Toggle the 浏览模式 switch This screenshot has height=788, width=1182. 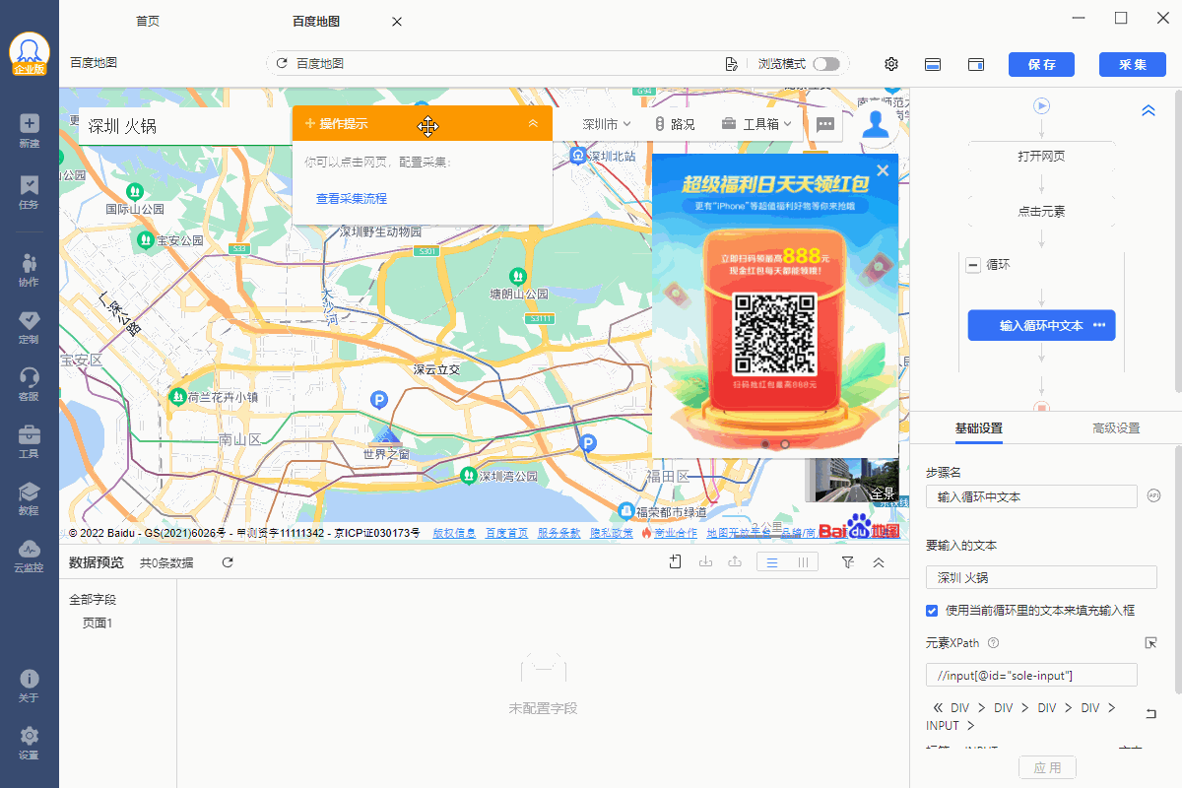pyautogui.click(x=826, y=64)
